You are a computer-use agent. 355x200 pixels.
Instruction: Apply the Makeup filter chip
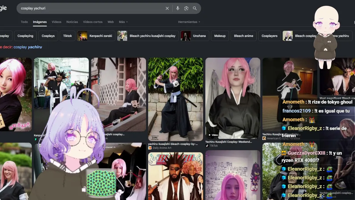pyautogui.click(x=220, y=36)
